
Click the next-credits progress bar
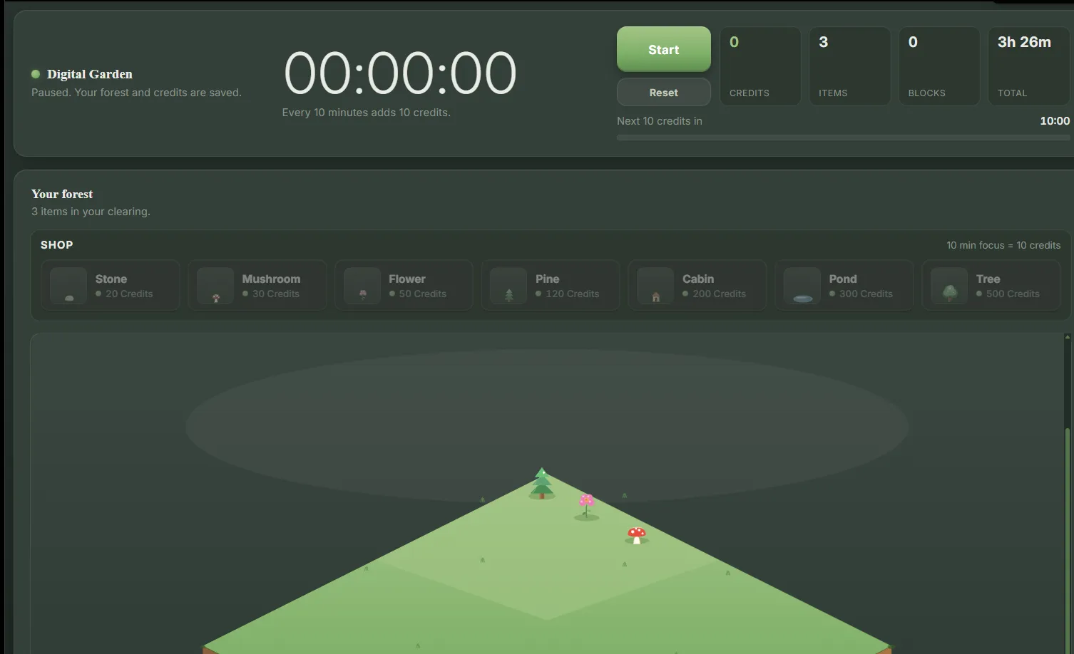(845, 137)
